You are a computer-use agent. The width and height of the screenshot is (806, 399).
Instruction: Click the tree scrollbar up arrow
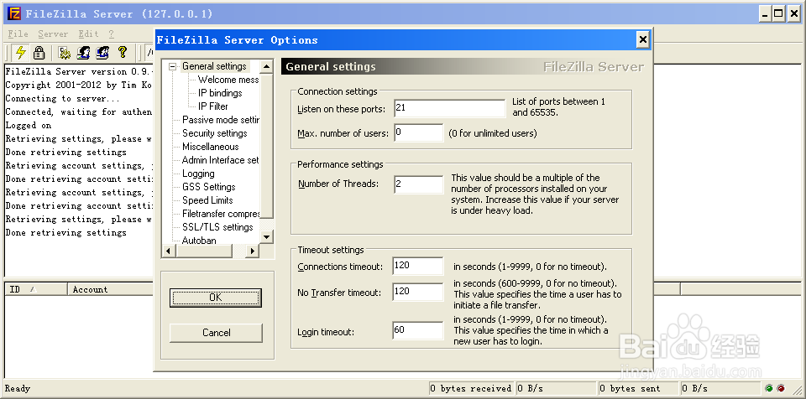pos(266,67)
